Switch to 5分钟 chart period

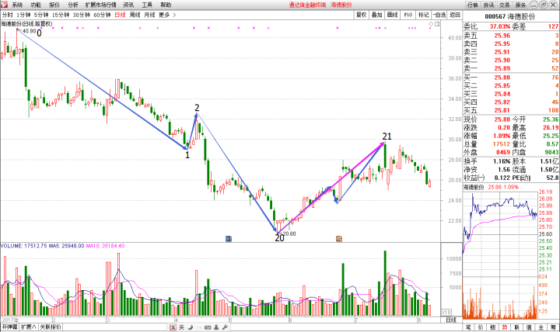pos(41,15)
